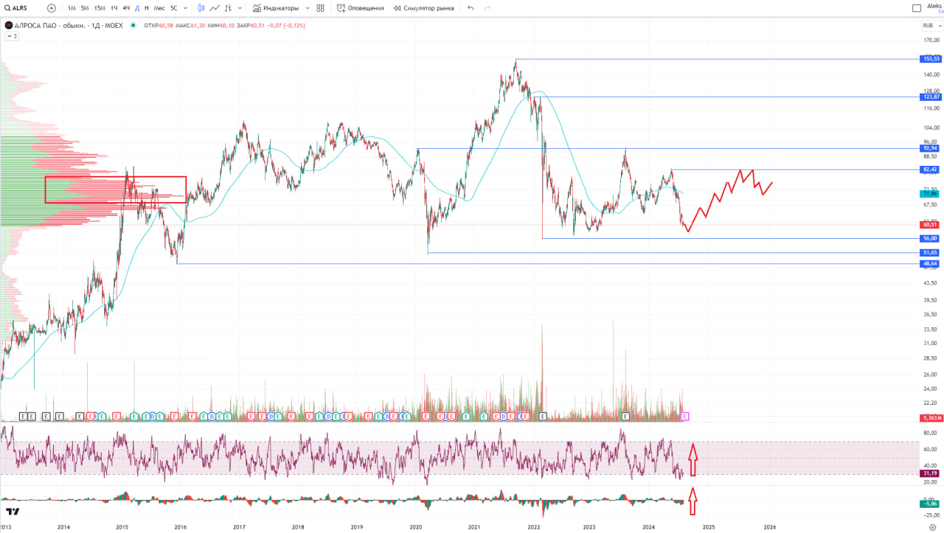
Task: Click the 104,00 price scale label
Action: tap(931, 127)
